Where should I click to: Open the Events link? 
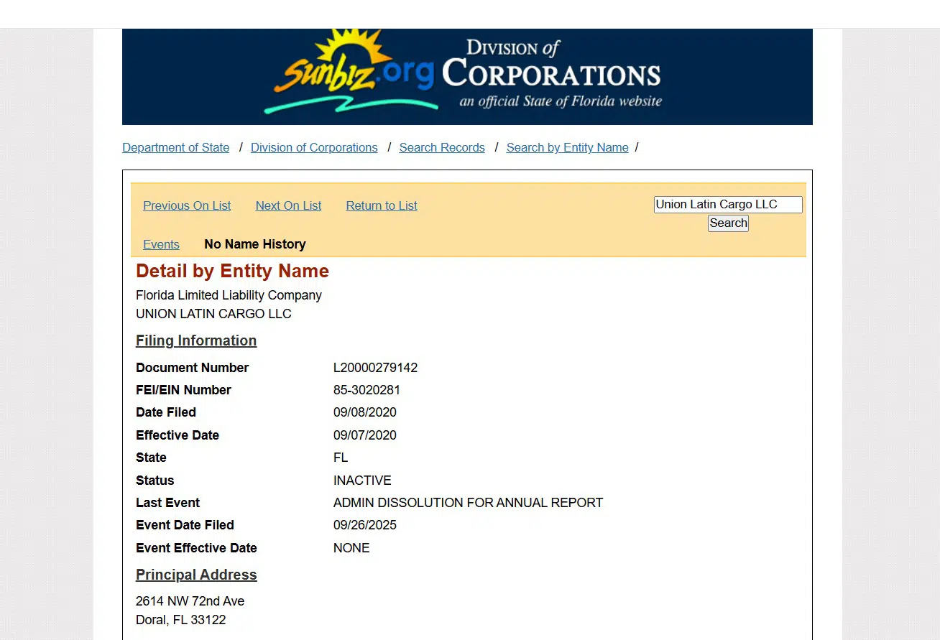(161, 244)
